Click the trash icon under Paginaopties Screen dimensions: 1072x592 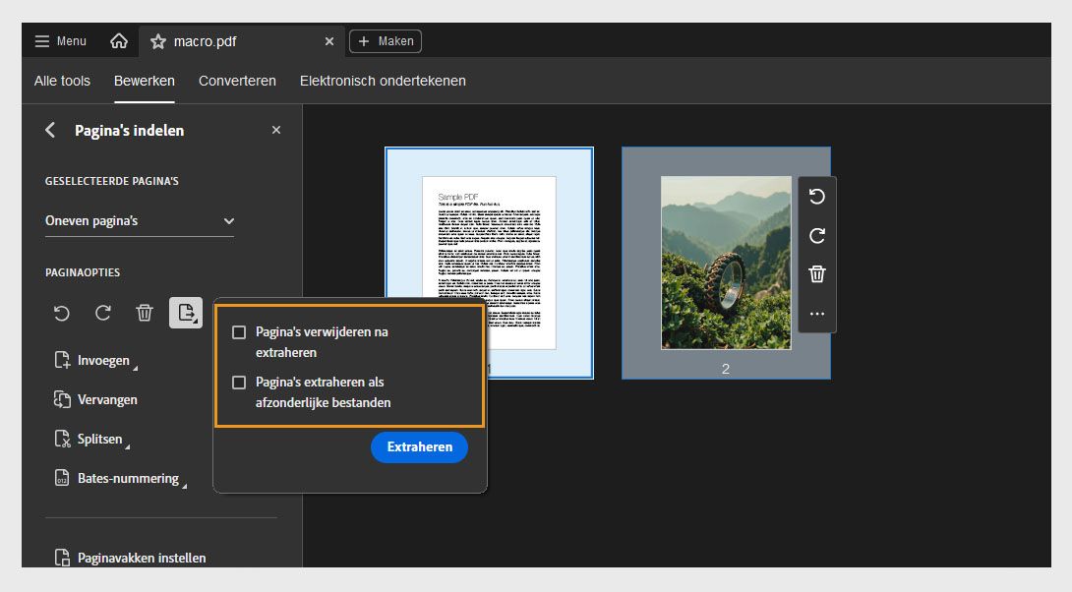click(145, 313)
